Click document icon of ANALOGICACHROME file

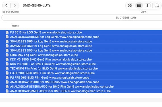coord(7,37)
